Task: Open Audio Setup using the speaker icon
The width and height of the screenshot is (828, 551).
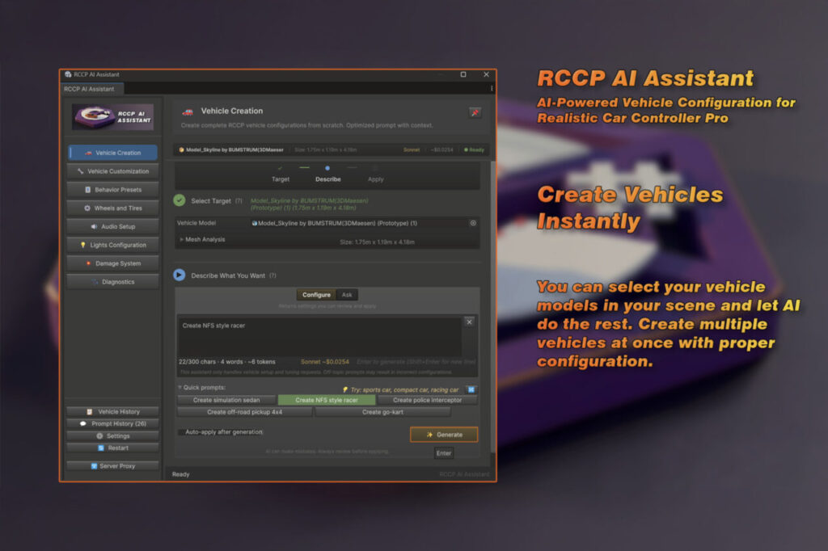Action: (x=94, y=226)
